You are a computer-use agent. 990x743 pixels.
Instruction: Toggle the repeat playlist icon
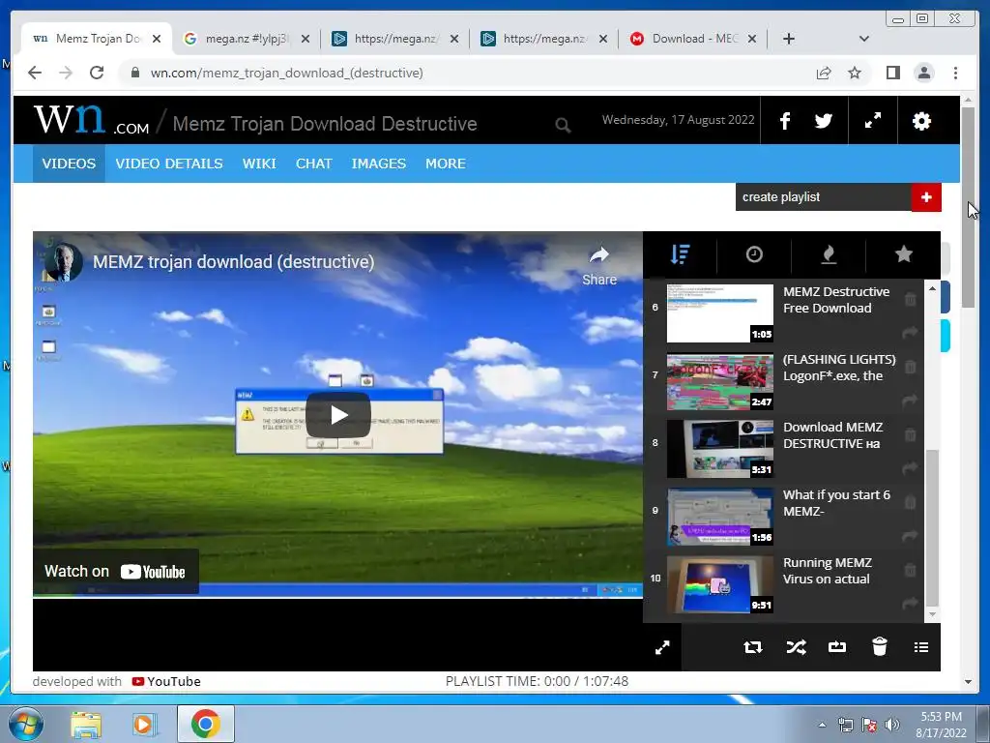(752, 647)
